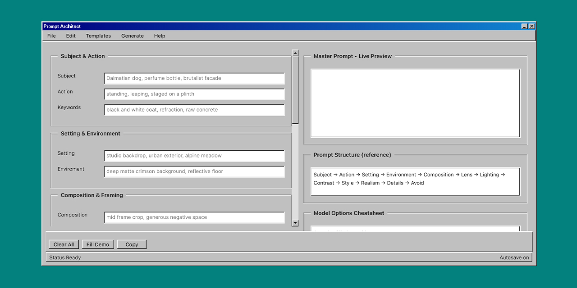The width and height of the screenshot is (577, 288).
Task: Focus the Subject input field
Action: (194, 78)
